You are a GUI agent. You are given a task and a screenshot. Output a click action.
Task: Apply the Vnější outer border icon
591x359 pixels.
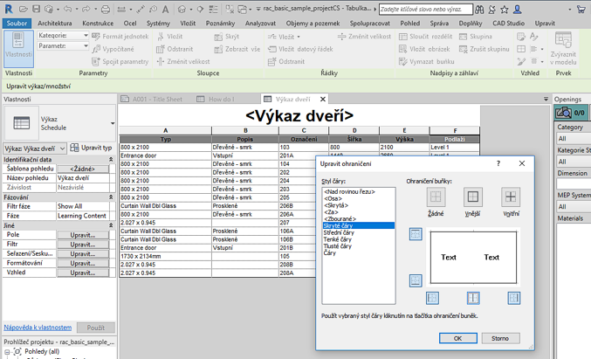click(x=472, y=197)
